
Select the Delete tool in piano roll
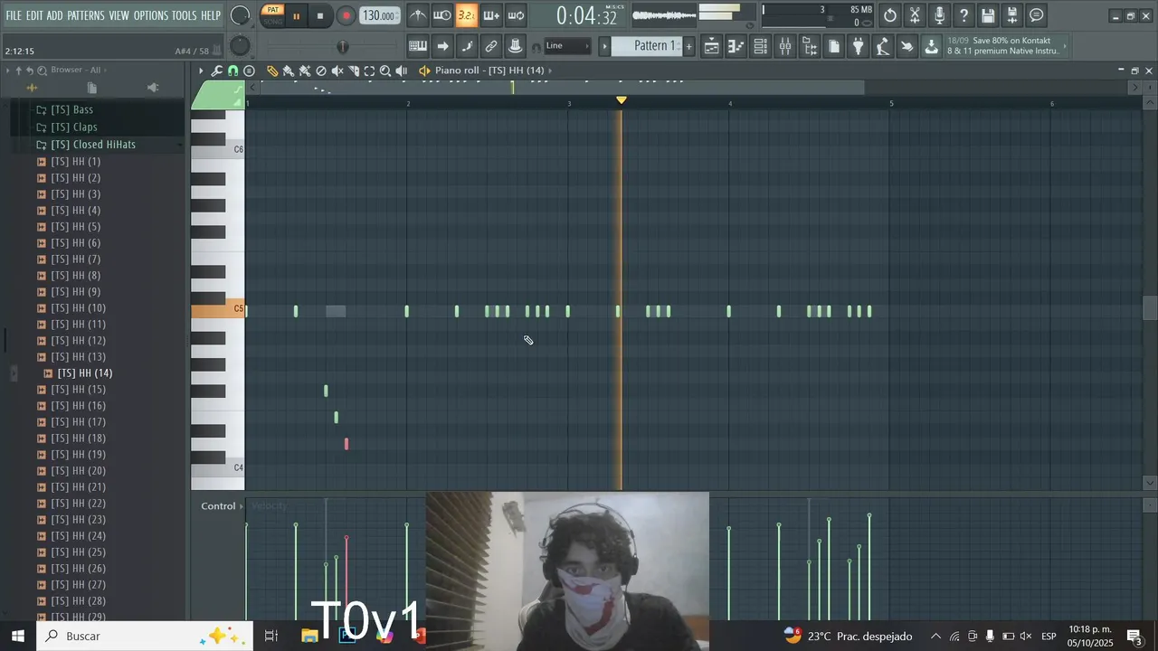tap(321, 71)
